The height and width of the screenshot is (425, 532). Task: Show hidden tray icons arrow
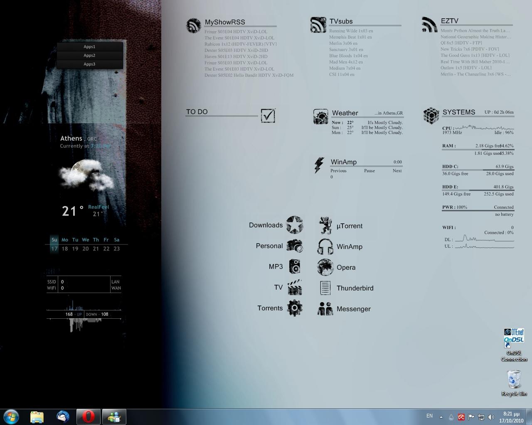441,417
